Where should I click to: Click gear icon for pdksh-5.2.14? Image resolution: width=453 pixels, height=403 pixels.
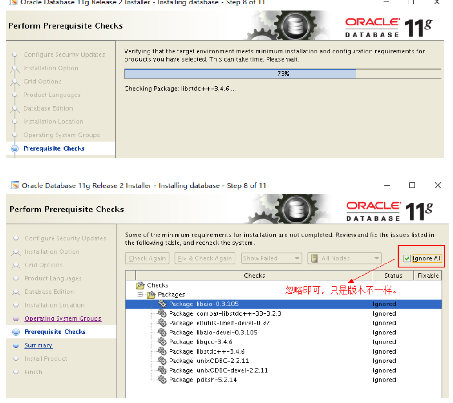coord(162,379)
